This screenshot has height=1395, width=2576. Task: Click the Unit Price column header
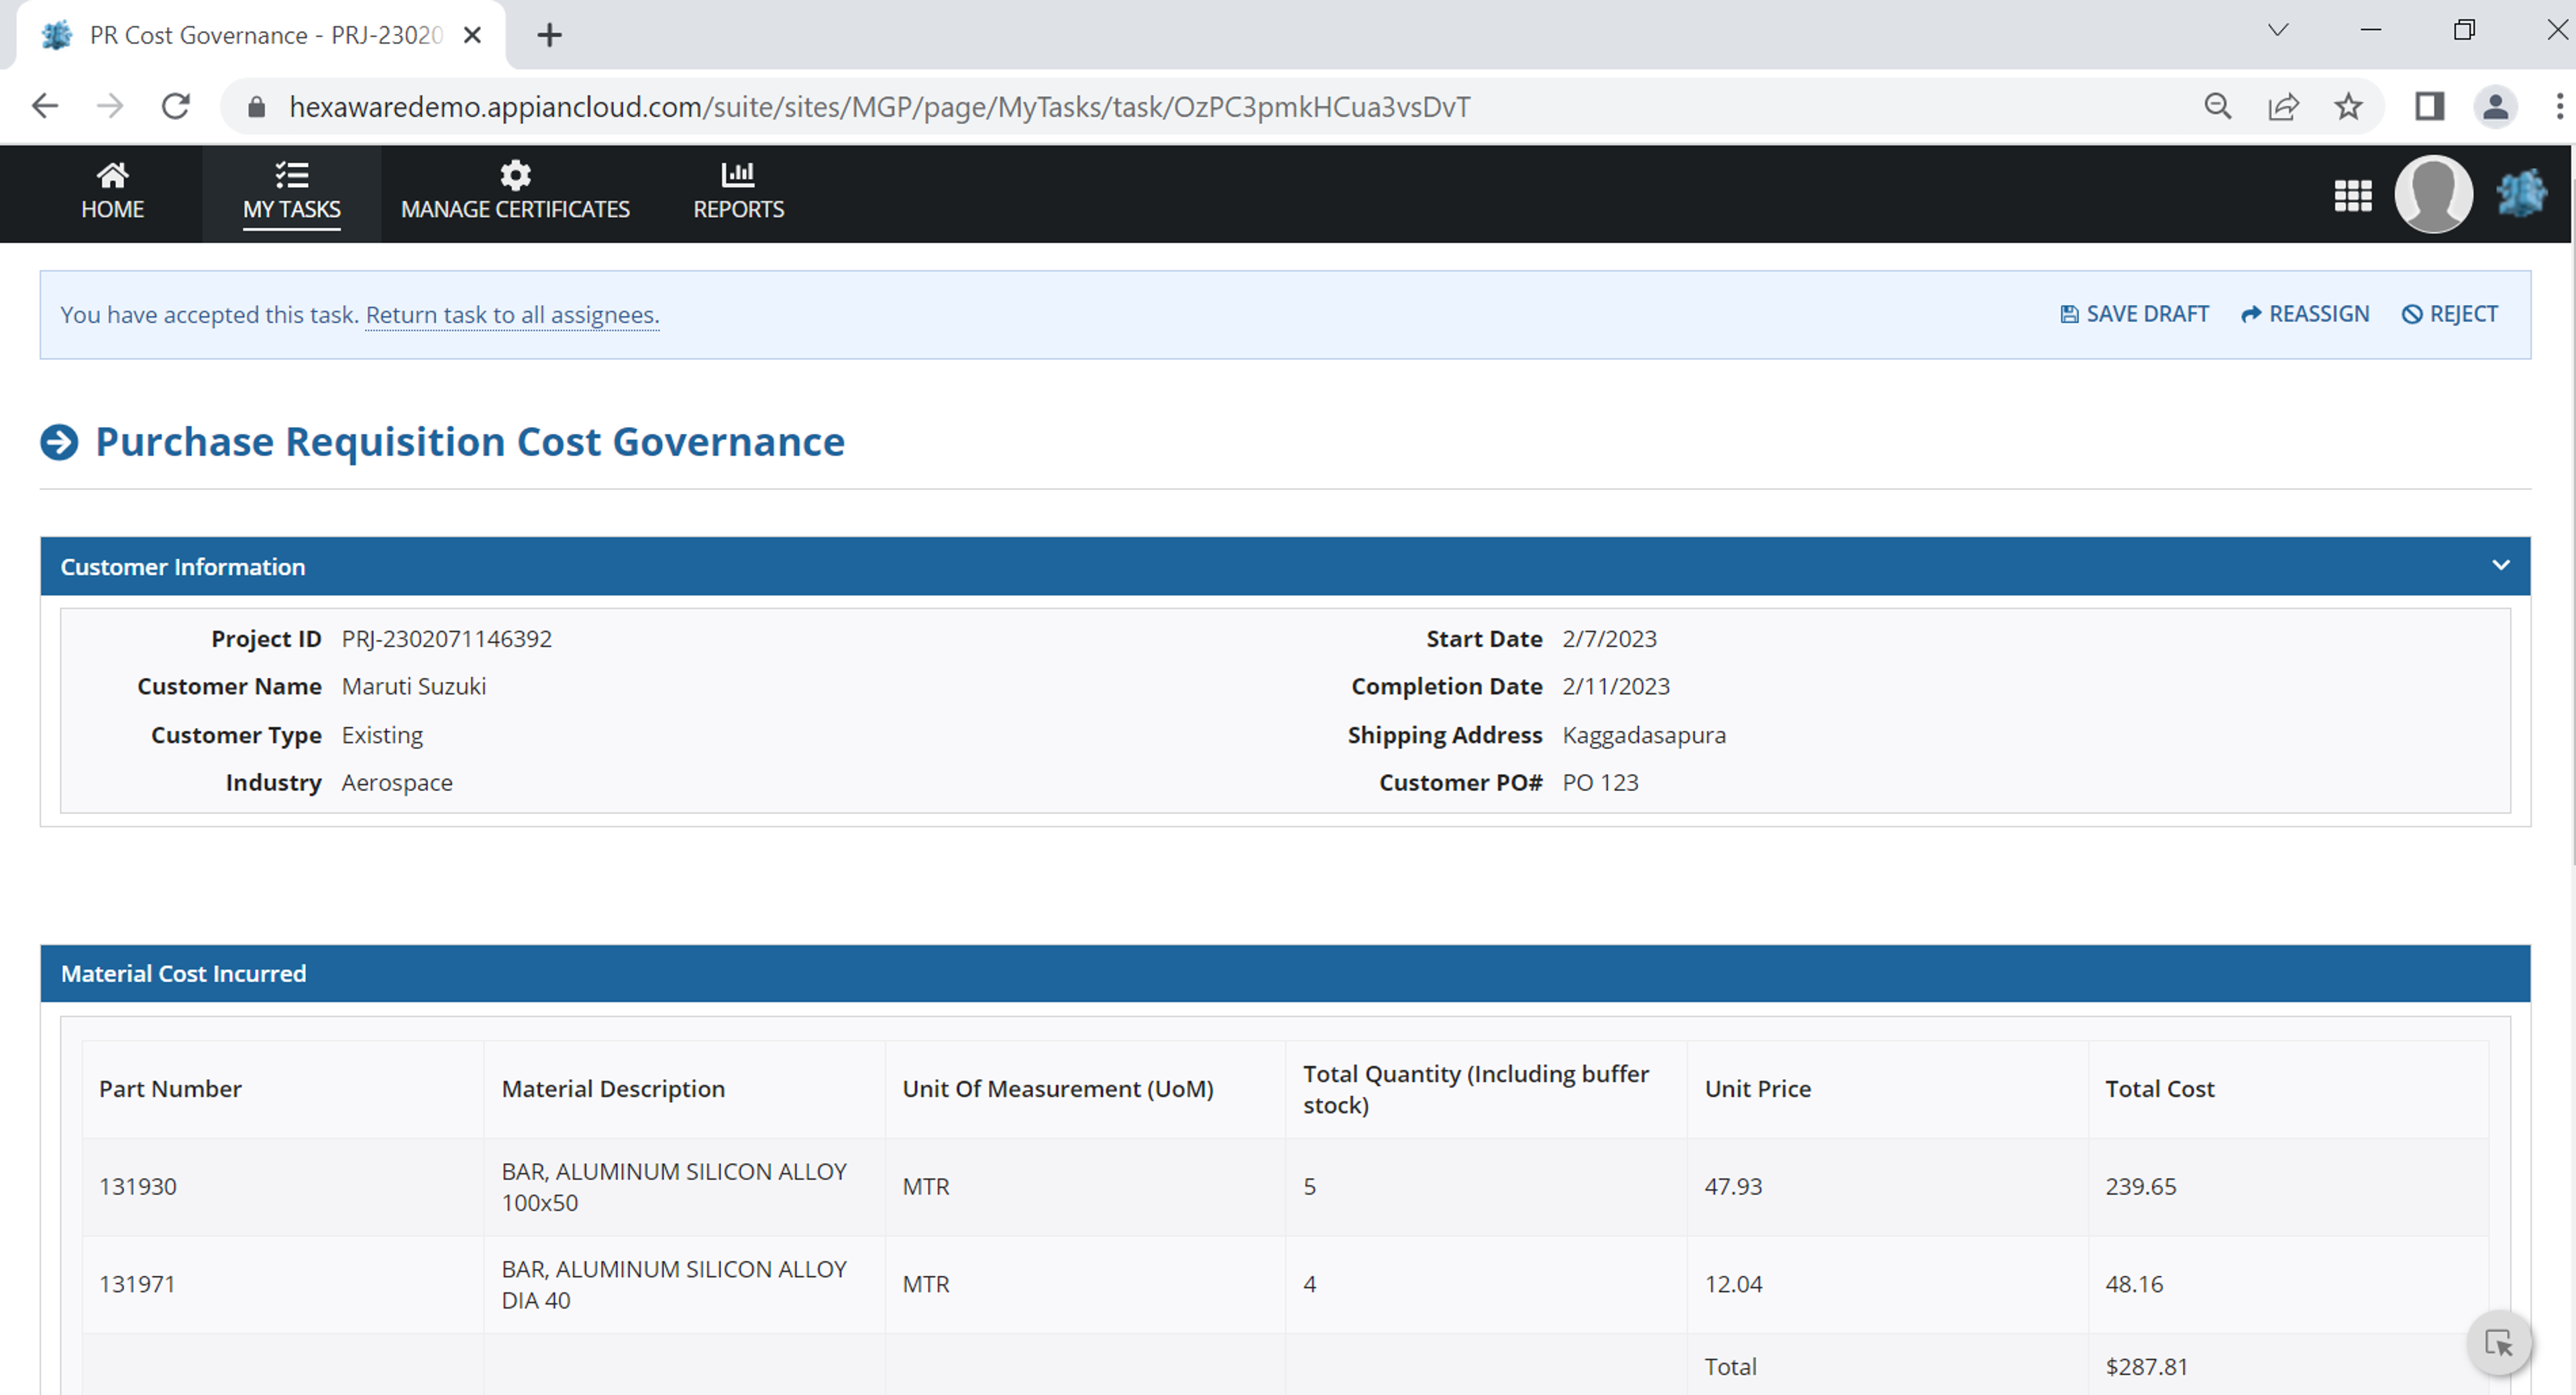tap(1757, 1089)
